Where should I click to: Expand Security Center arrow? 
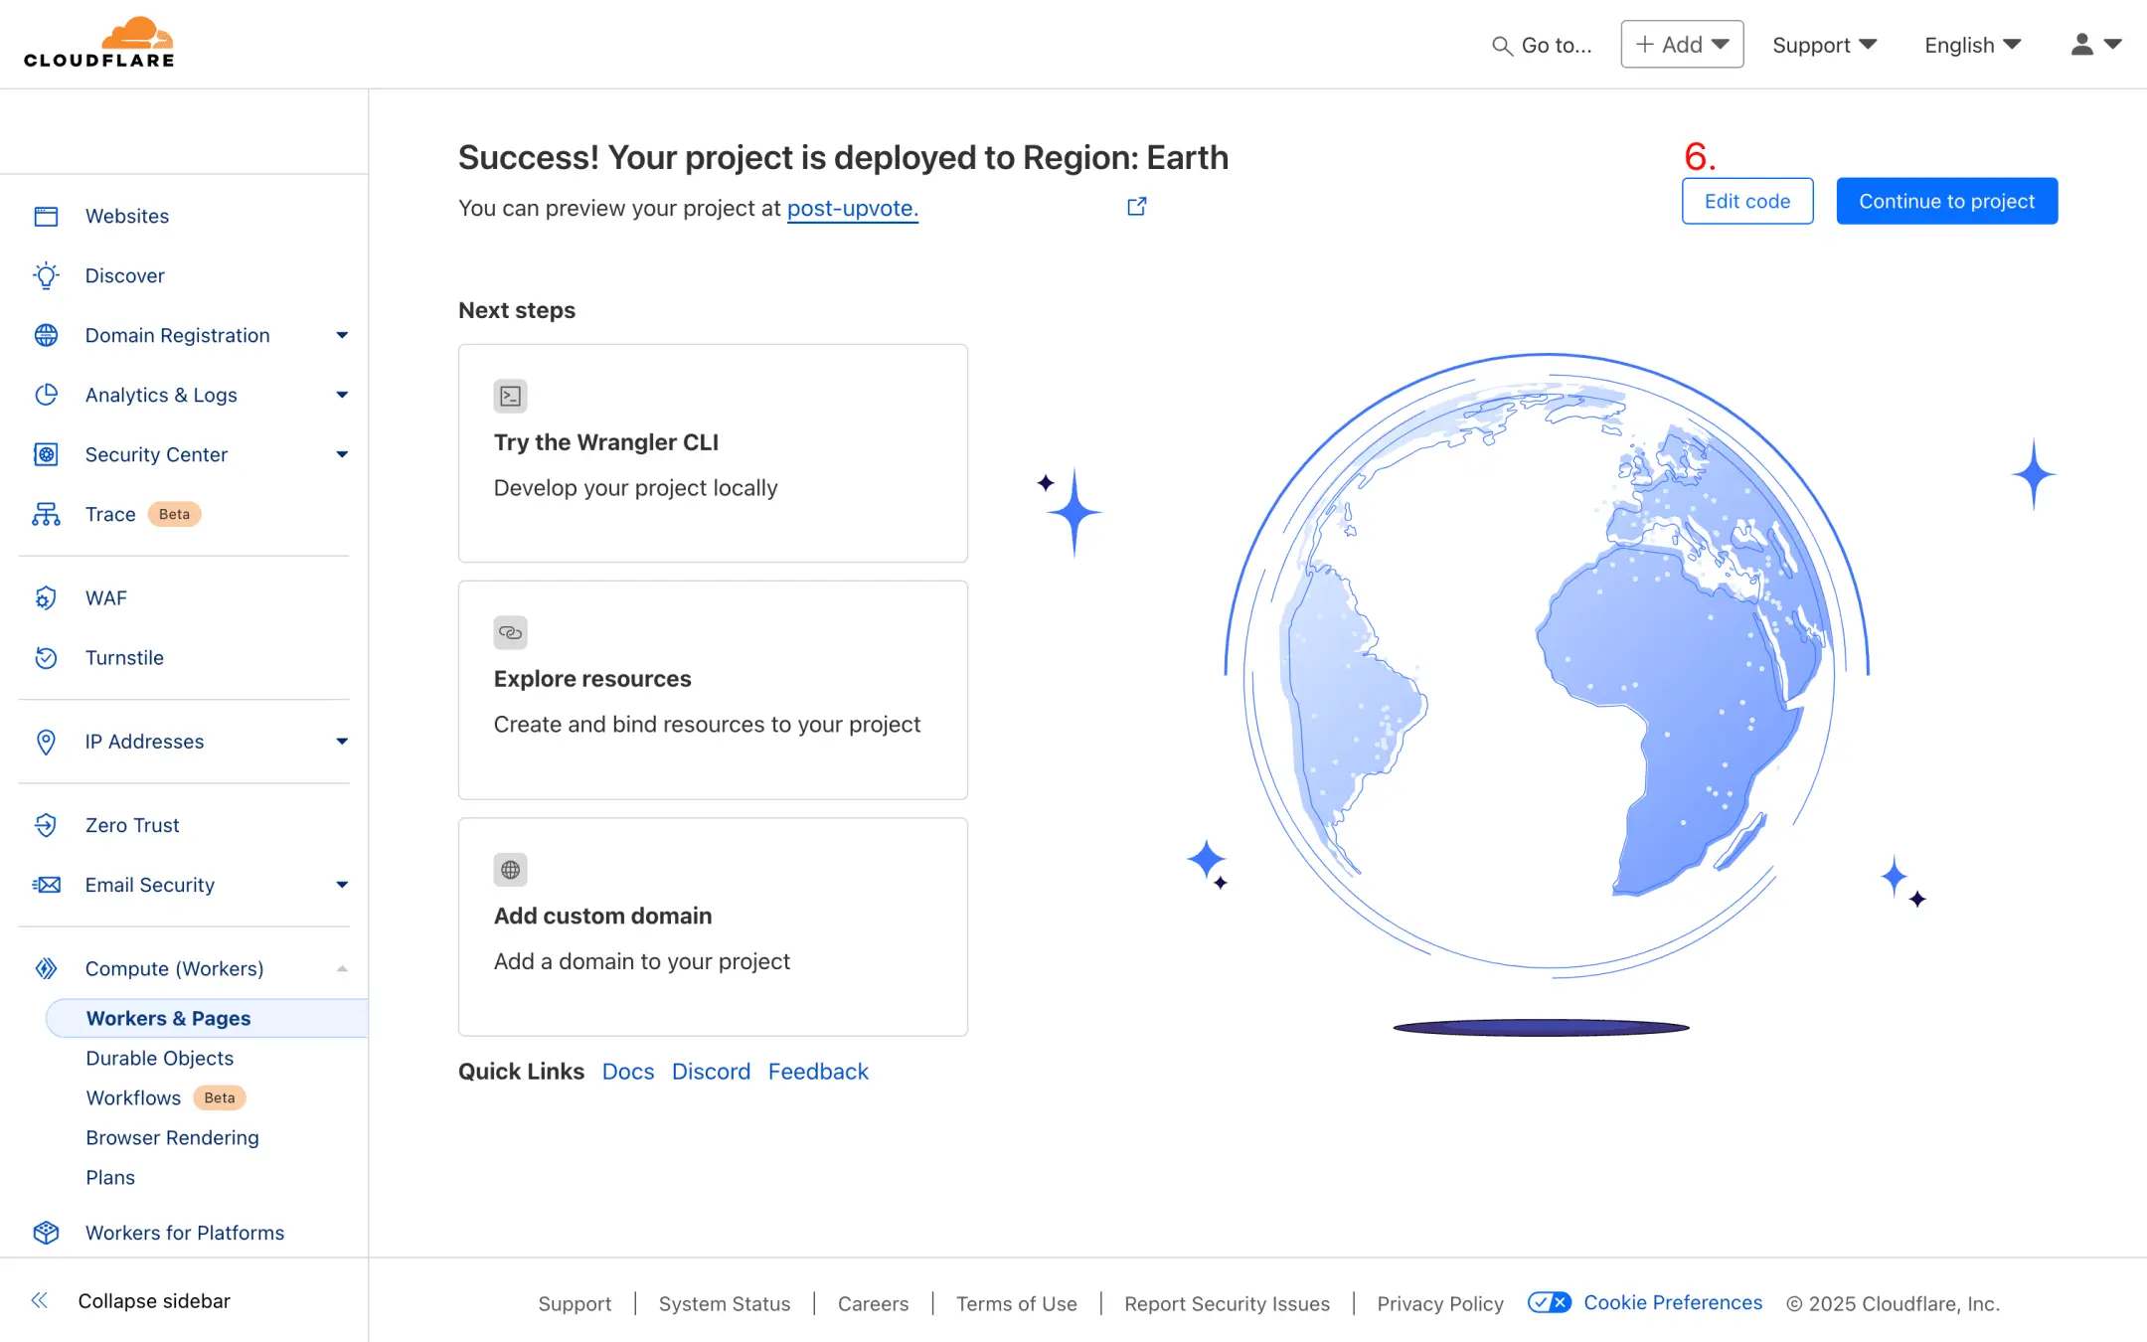(x=342, y=454)
